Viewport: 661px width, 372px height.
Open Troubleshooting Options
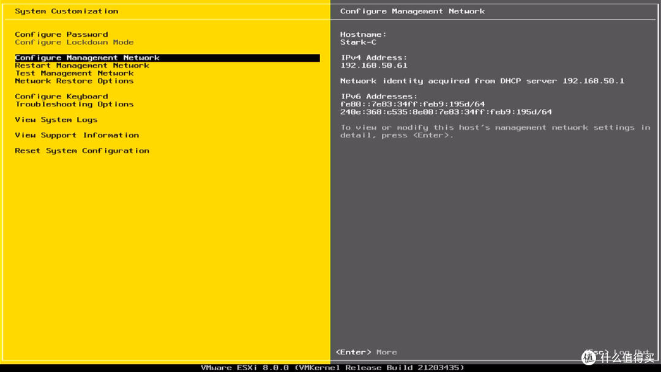tap(74, 104)
